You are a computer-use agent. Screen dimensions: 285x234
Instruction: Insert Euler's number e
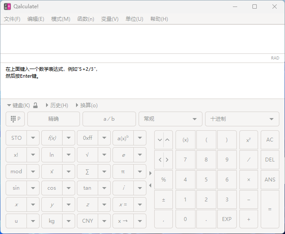point(123,155)
